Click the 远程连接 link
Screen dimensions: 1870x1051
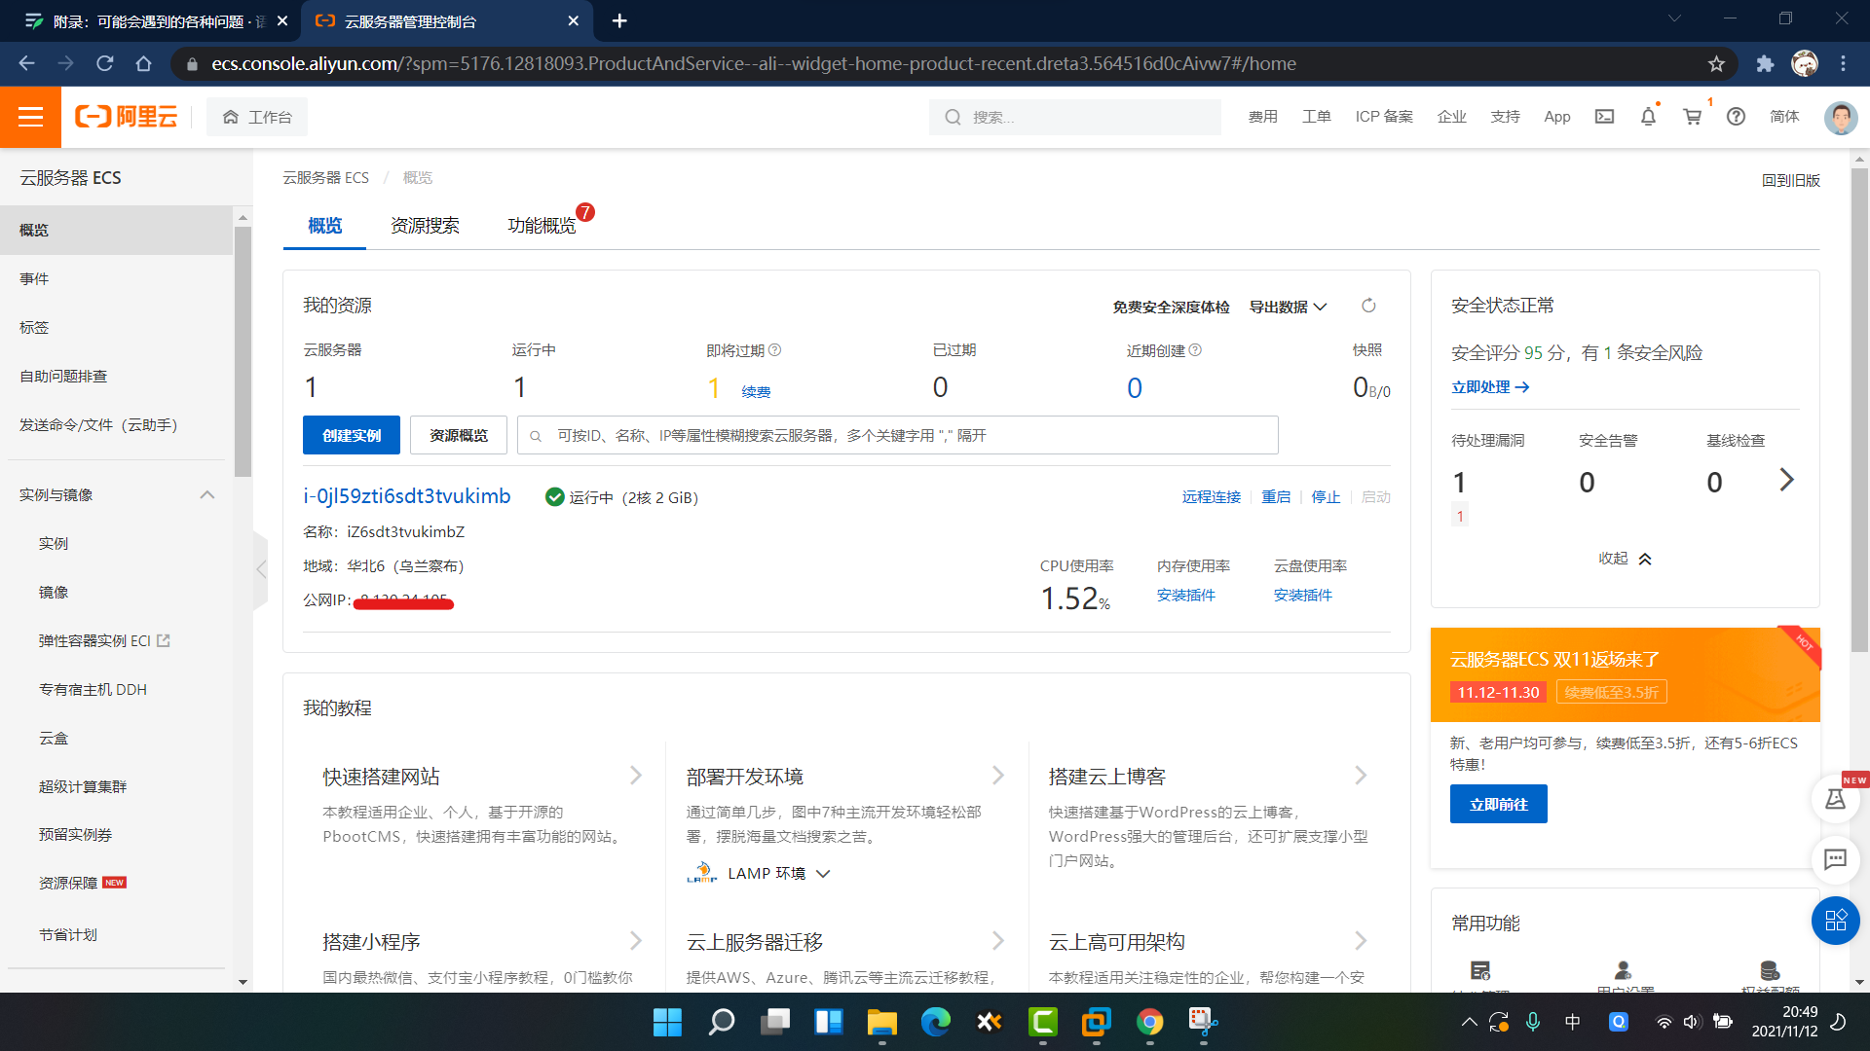[1211, 497]
